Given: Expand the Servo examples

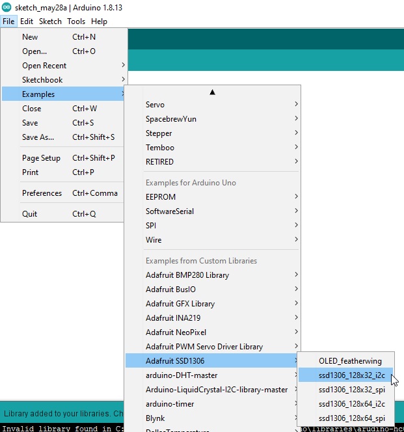Looking at the screenshot, I should point(213,105).
